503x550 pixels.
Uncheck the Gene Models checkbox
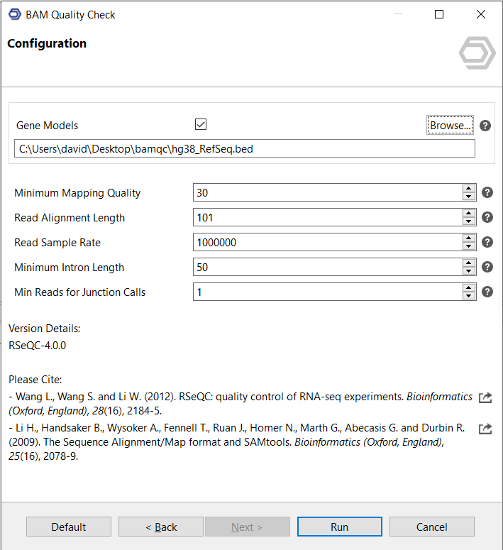click(201, 125)
